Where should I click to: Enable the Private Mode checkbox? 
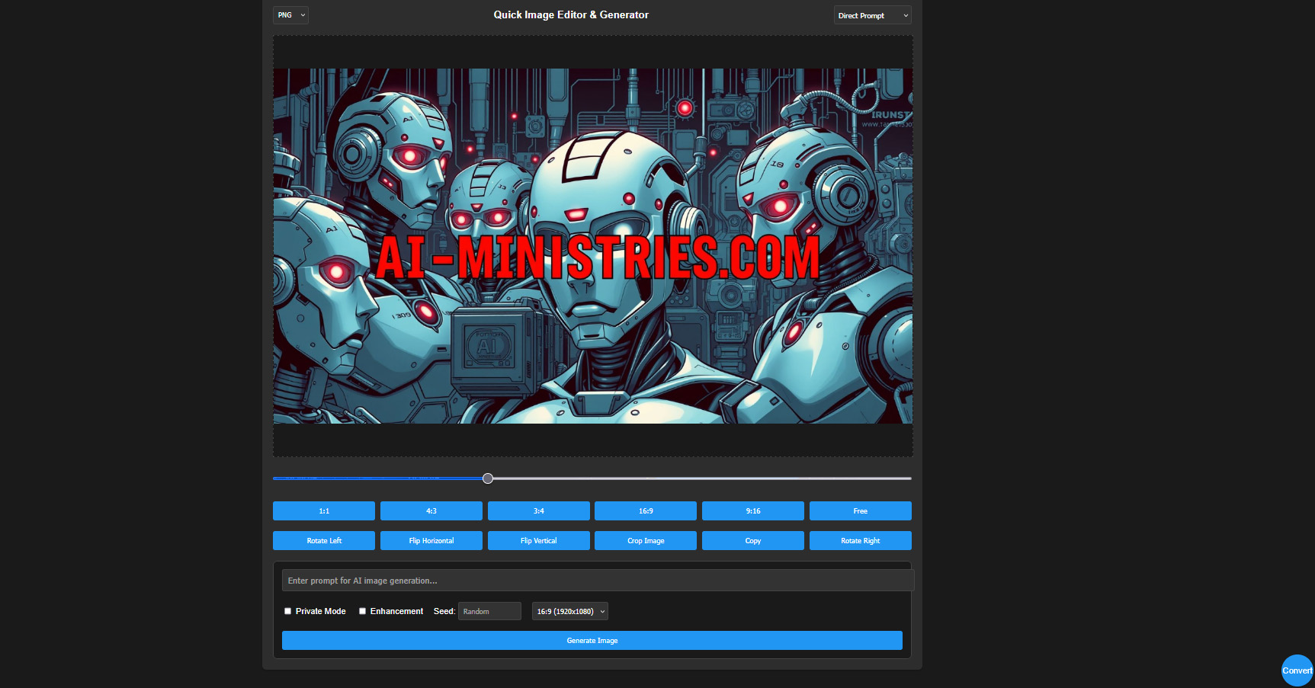coord(287,611)
